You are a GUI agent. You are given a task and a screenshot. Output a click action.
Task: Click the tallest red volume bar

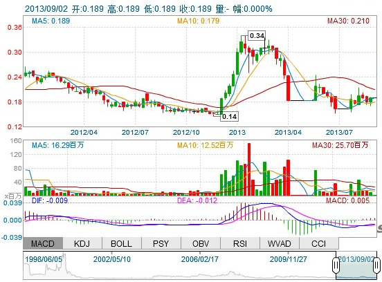[x=249, y=169]
